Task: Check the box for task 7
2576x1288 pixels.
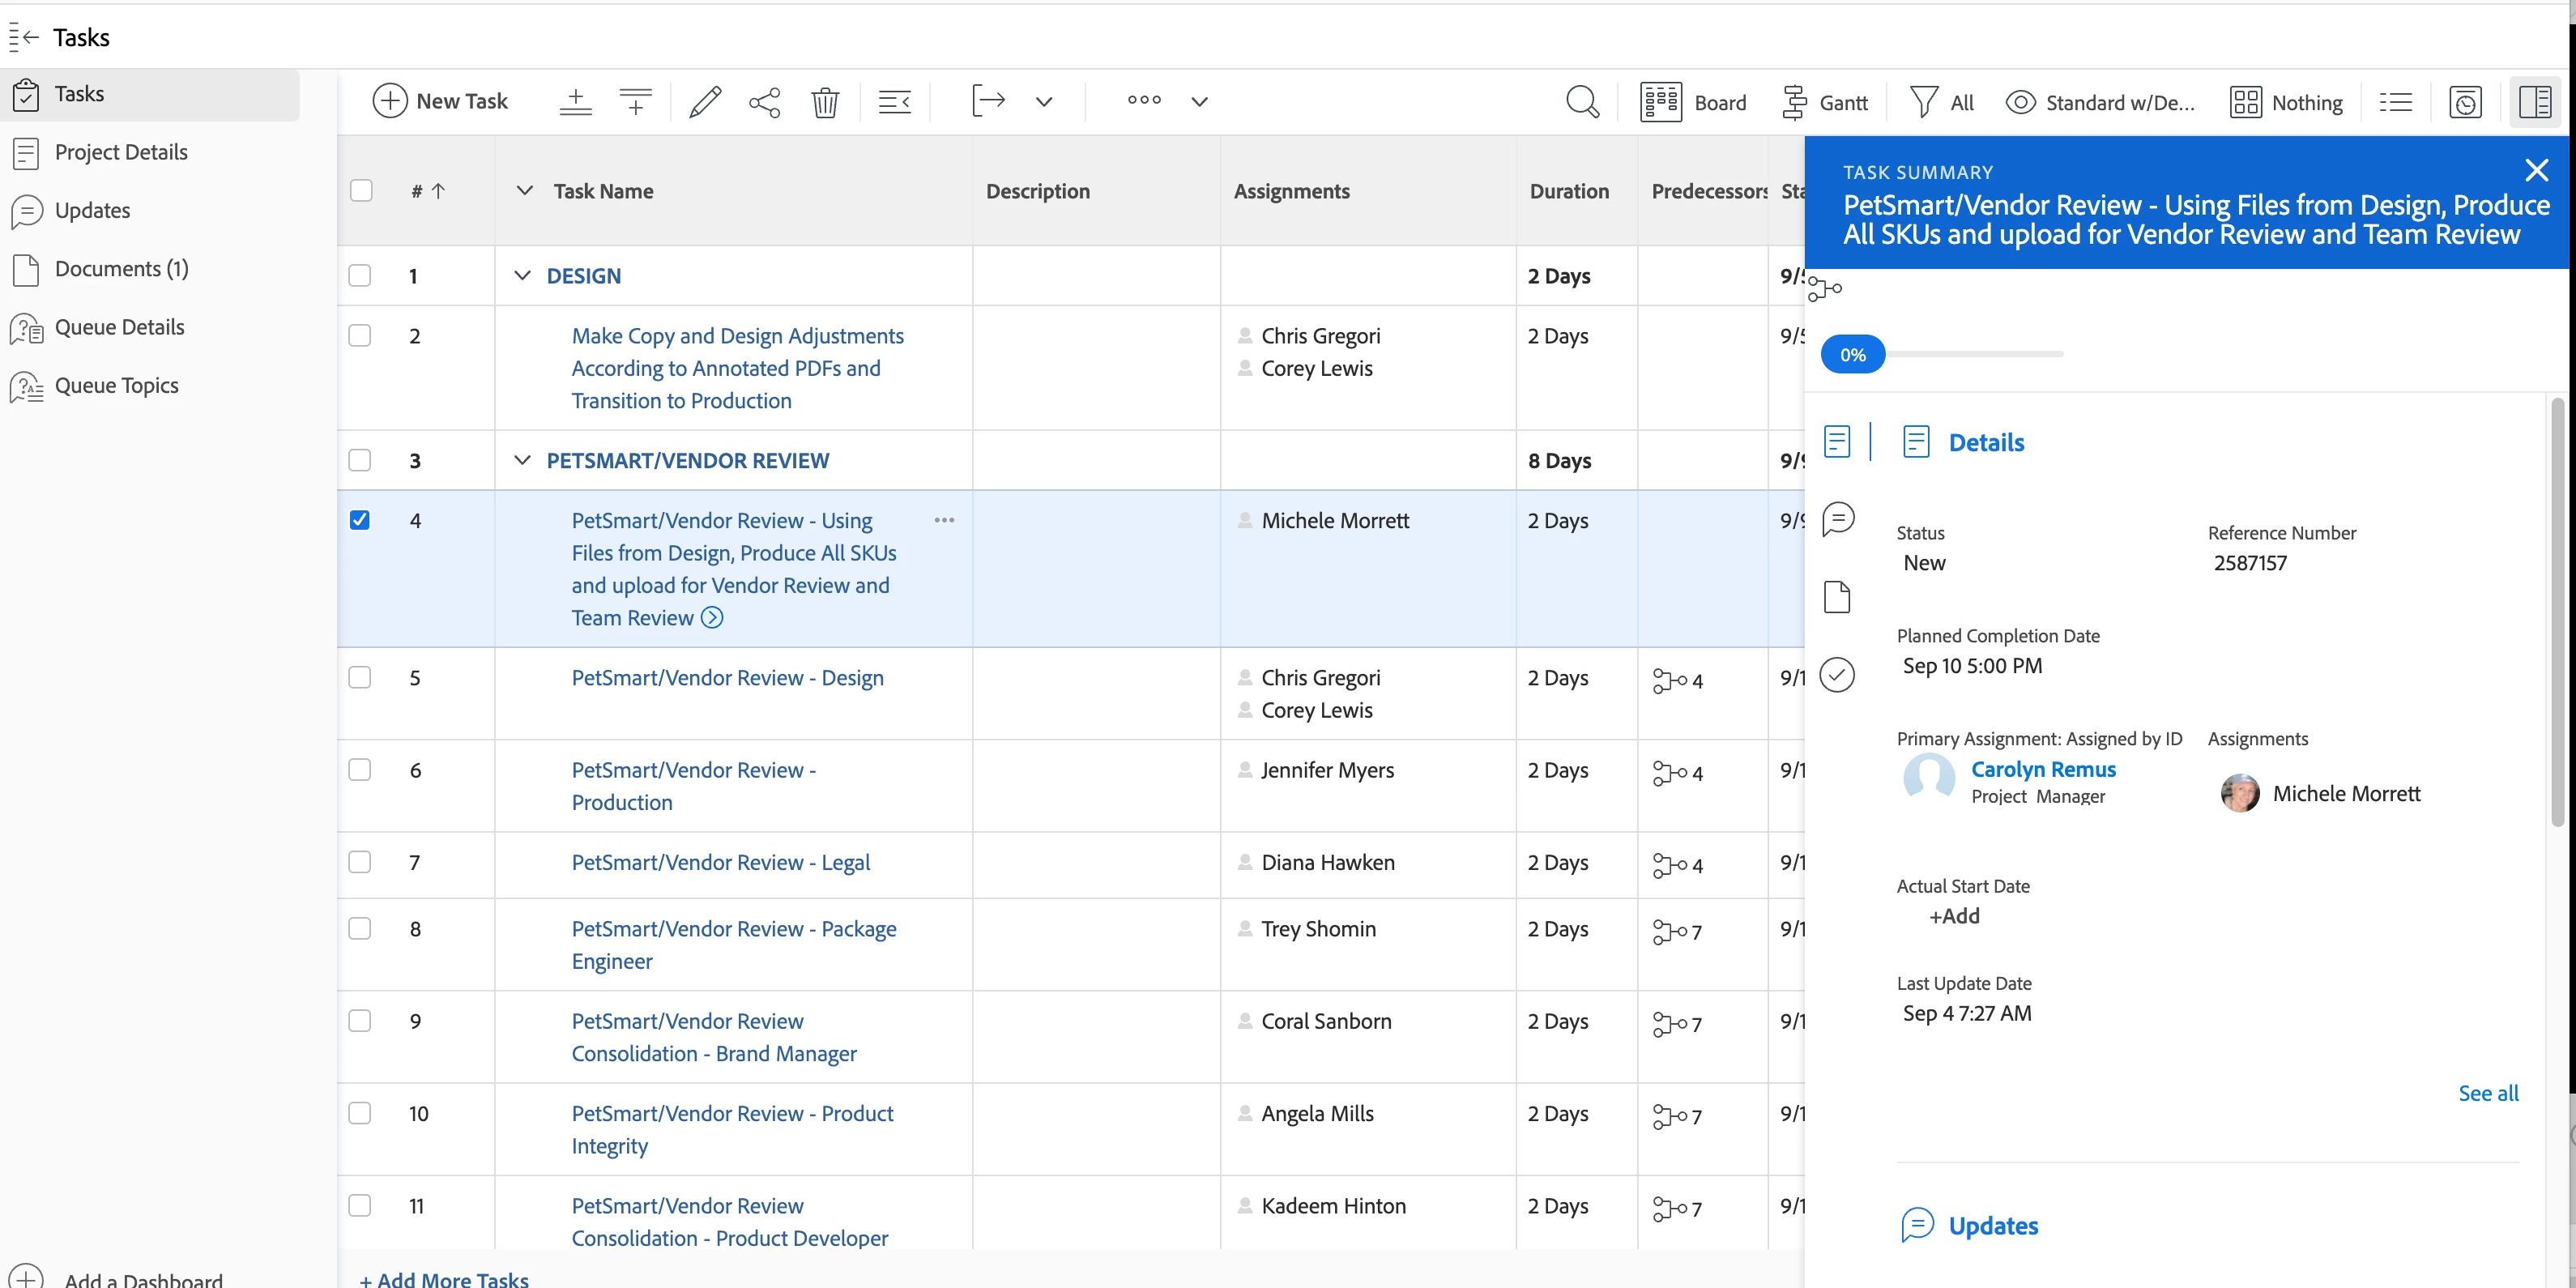Action: point(360,862)
